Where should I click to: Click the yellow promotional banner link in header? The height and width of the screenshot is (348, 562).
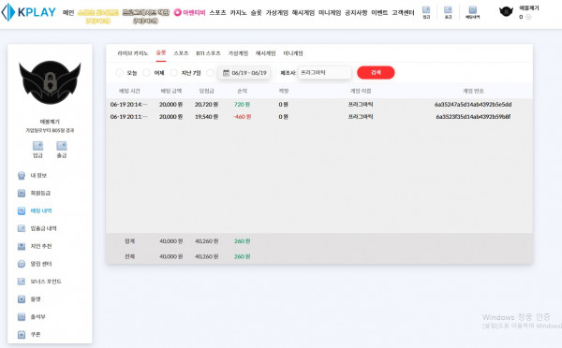point(98,17)
